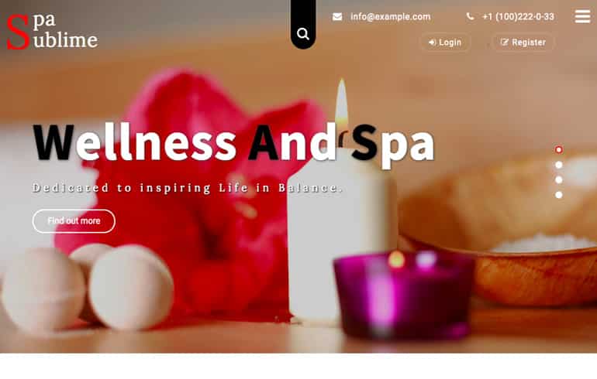Click the Register pencil icon

(505, 42)
